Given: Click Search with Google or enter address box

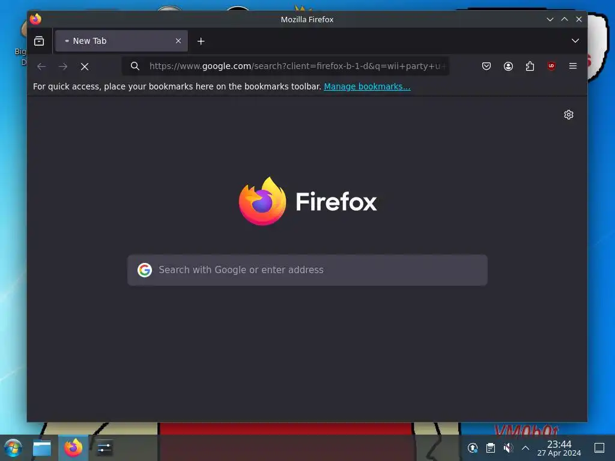Looking at the screenshot, I should click(x=307, y=270).
